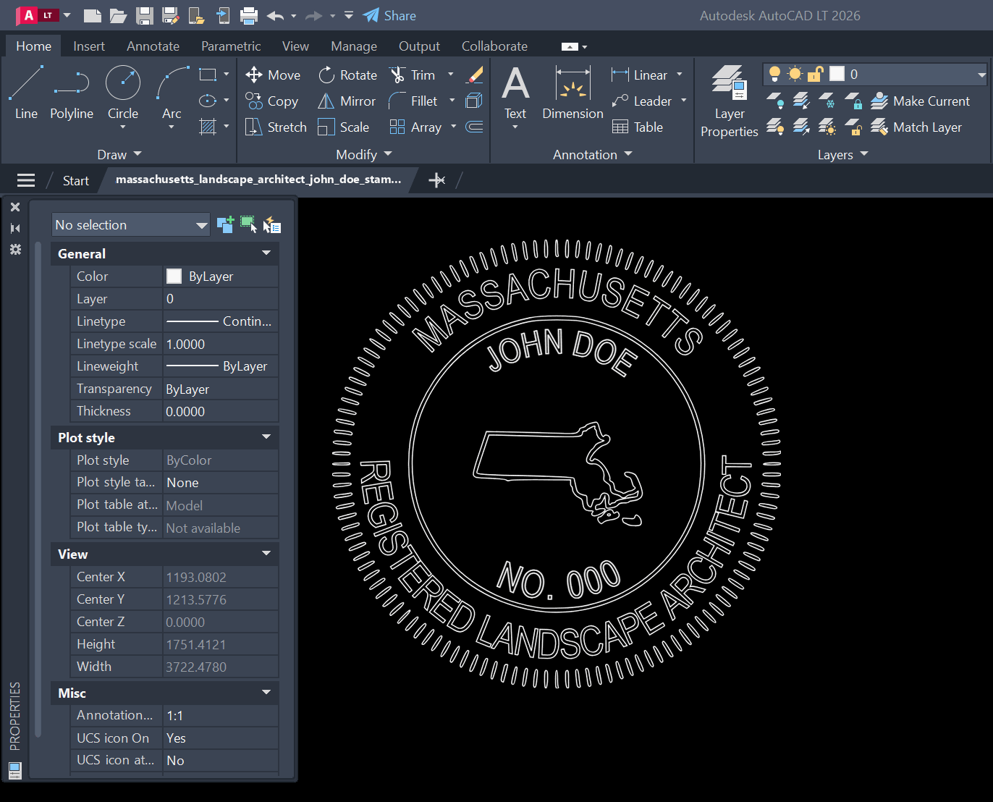Click the Share button
The image size is (993, 802).
click(x=389, y=15)
